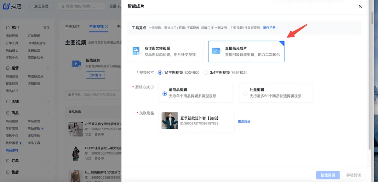Switch to the 主图视频 tab

coord(96,27)
